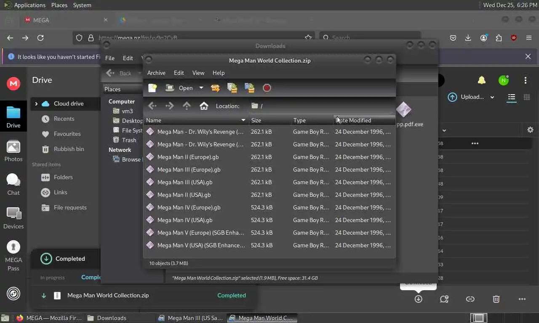Select Mega Man IV (Europe).gb file
The height and width of the screenshot is (323, 539).
tap(269, 207)
